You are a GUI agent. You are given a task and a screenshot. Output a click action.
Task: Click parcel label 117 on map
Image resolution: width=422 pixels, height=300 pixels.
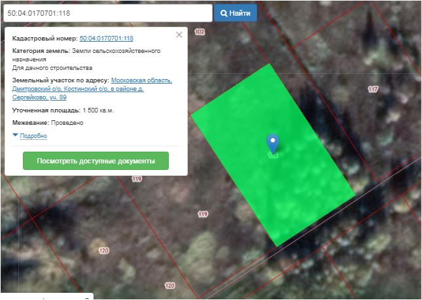pos(373,89)
